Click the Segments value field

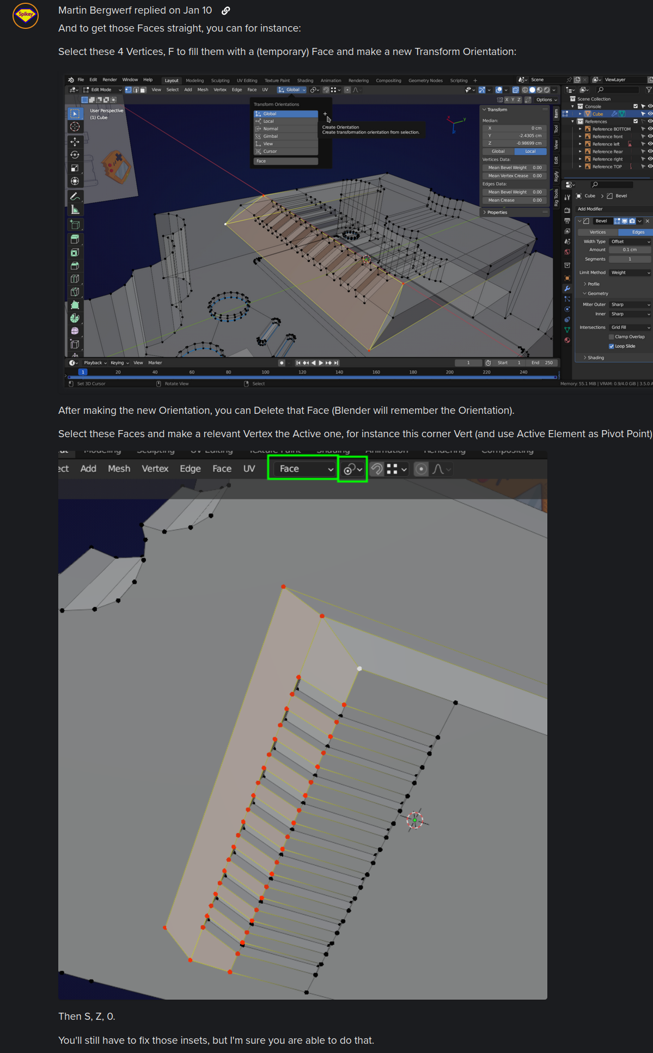click(x=630, y=259)
